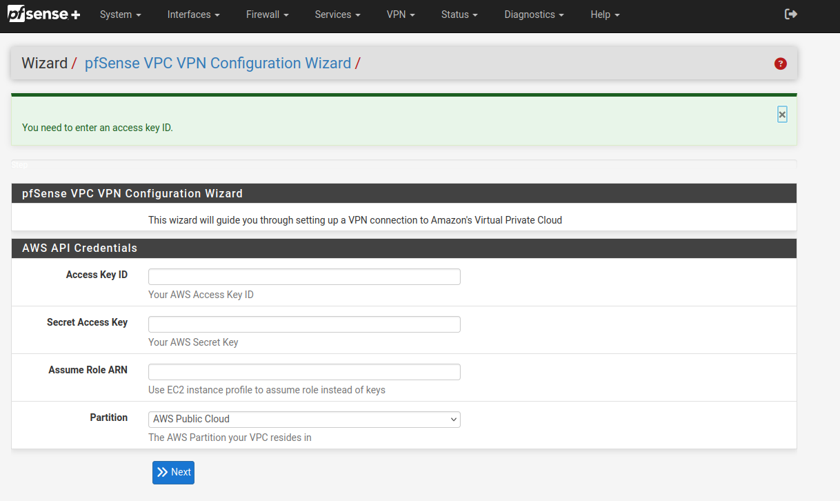840x501 pixels.
Task: Click the AWS API Credentials section header
Action: pyautogui.click(x=404, y=248)
